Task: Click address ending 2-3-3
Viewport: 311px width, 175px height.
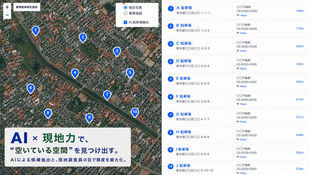Action: tap(193, 49)
